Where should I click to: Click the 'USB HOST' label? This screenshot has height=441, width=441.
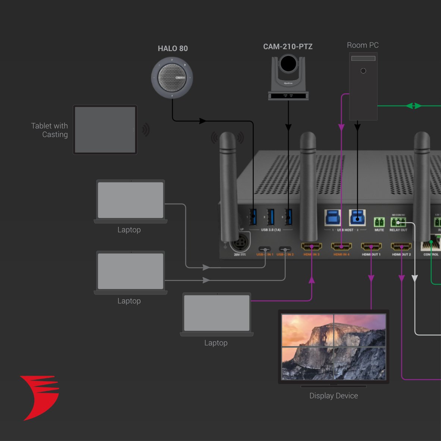pyautogui.click(x=345, y=230)
